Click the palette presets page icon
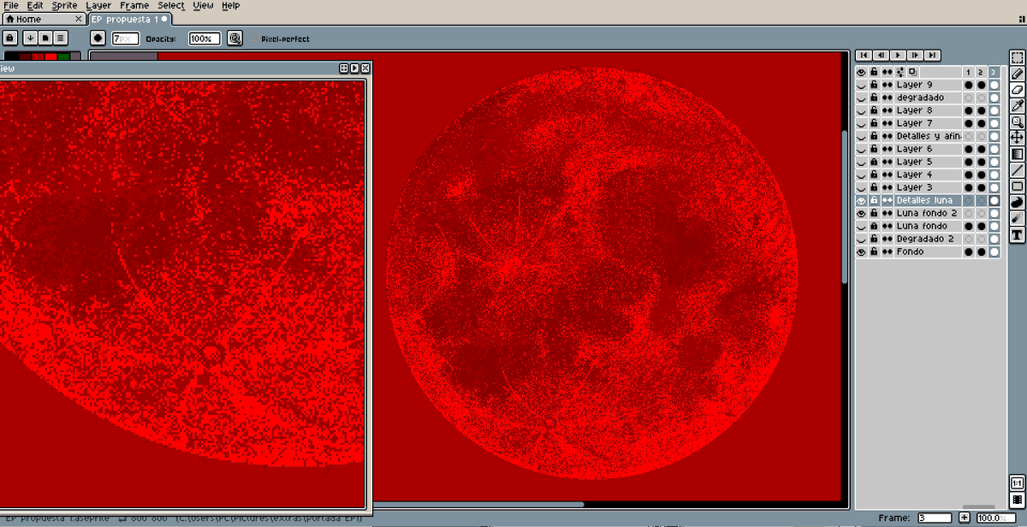1027x527 pixels. point(45,38)
